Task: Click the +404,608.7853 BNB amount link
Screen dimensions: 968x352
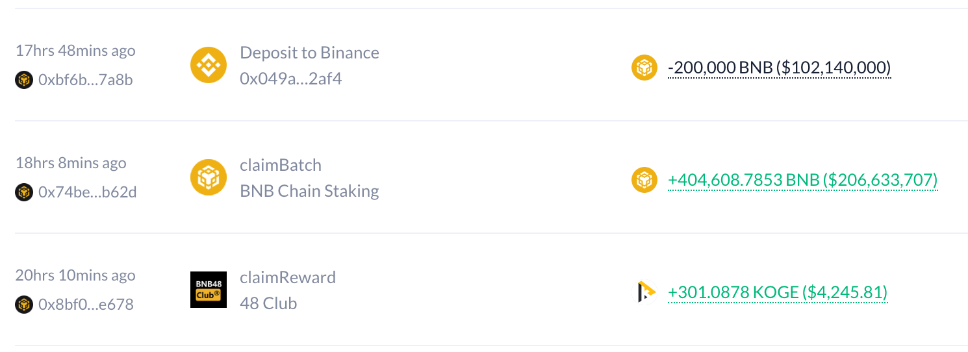Action: click(802, 180)
